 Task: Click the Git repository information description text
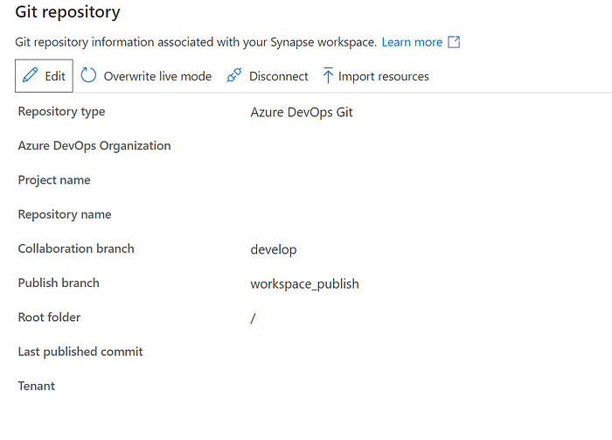pyautogui.click(x=196, y=42)
